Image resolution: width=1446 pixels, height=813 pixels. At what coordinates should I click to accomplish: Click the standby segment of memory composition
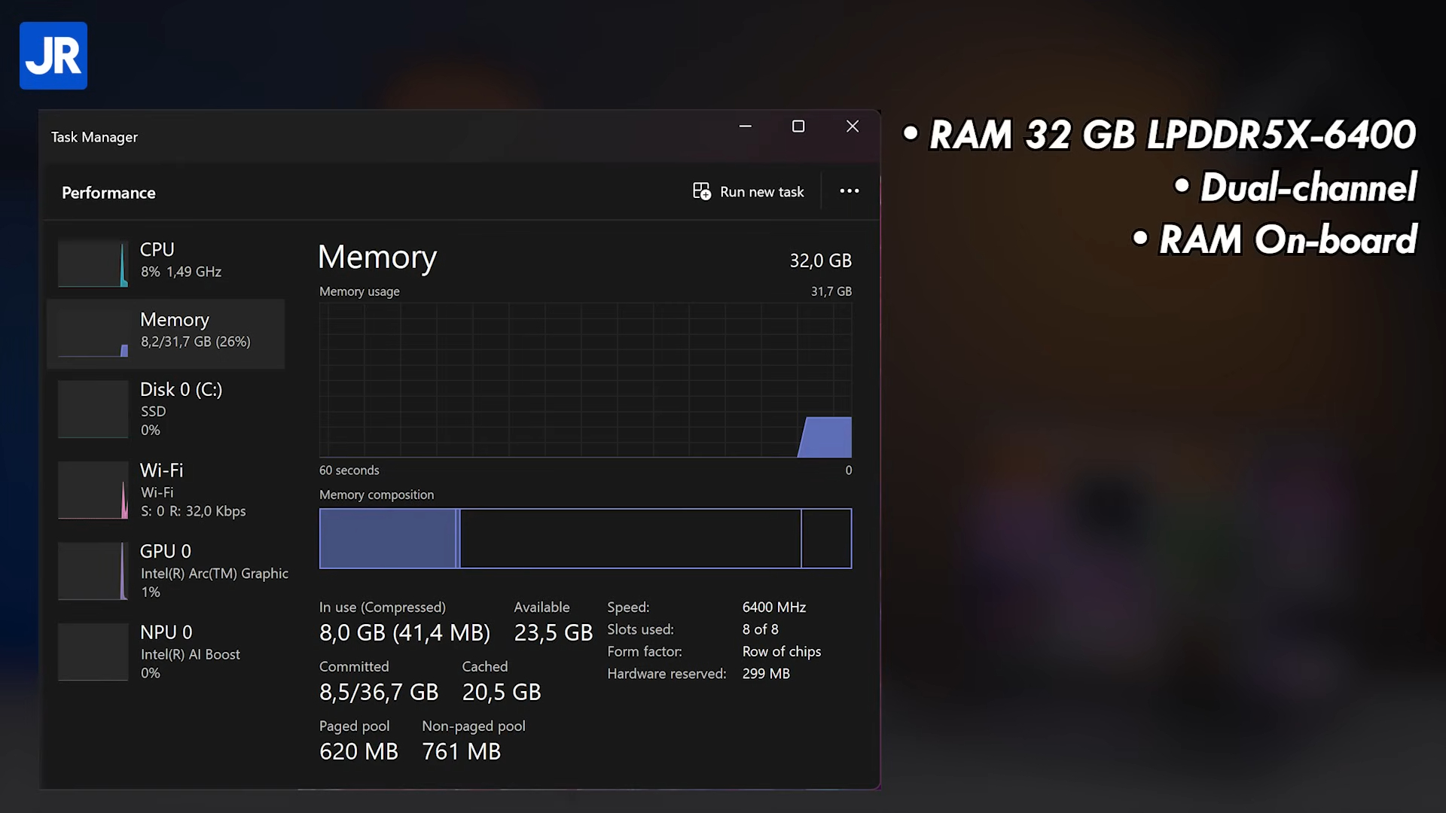point(630,538)
